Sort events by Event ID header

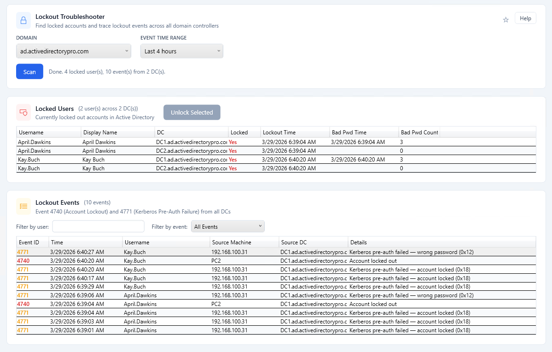click(x=32, y=242)
